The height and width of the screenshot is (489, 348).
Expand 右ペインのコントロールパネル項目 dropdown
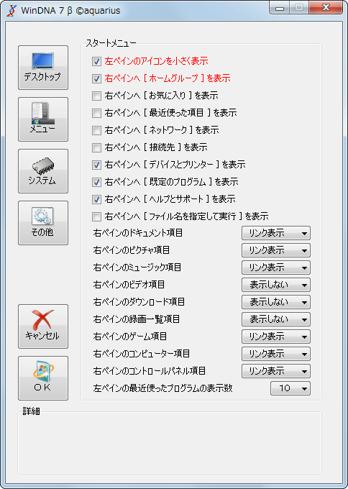(x=276, y=371)
